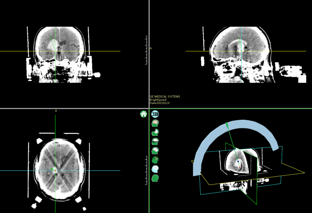
Task: Click the green trajectory target in axial view
Action: (x=53, y=170)
